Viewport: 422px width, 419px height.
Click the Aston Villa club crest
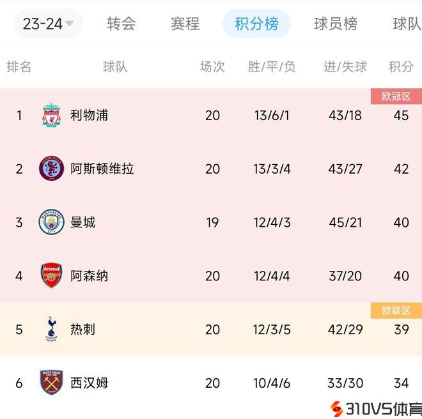52,169
